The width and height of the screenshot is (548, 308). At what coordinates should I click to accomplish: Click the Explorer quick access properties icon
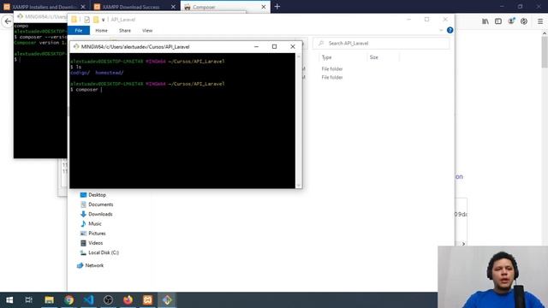[x=86, y=20]
